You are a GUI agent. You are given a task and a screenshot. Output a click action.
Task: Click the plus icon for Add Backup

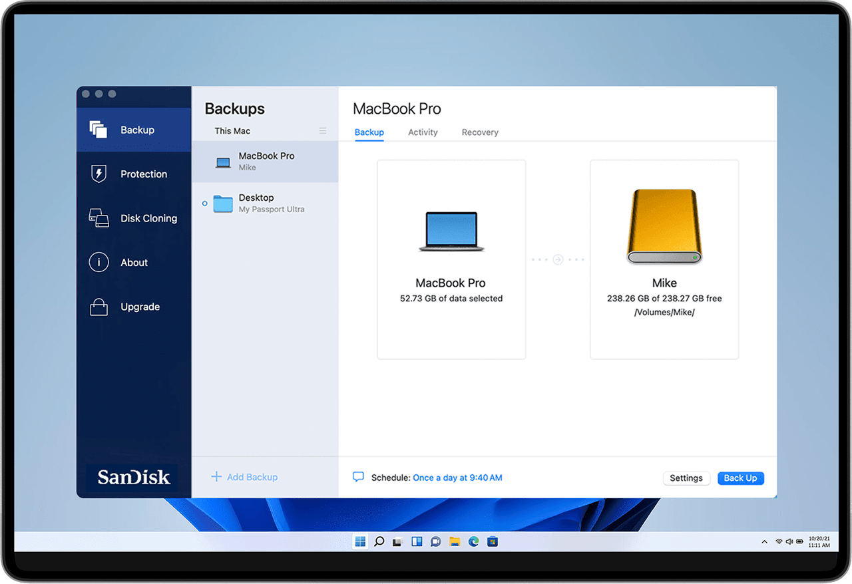216,477
